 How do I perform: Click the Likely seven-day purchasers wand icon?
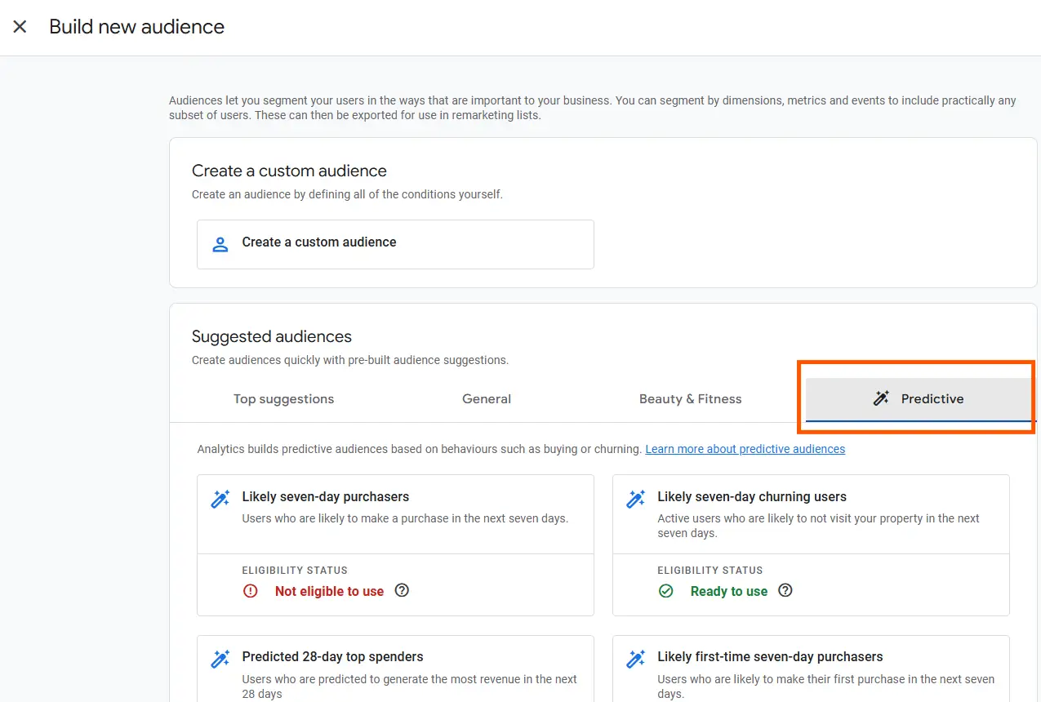pyautogui.click(x=220, y=500)
